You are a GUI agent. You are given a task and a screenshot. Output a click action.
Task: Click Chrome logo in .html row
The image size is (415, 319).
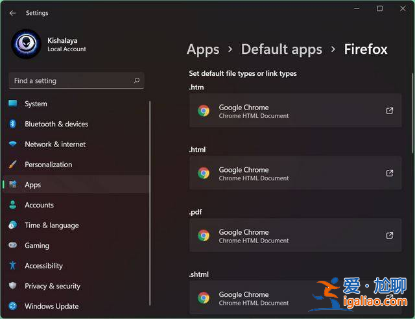pos(204,173)
